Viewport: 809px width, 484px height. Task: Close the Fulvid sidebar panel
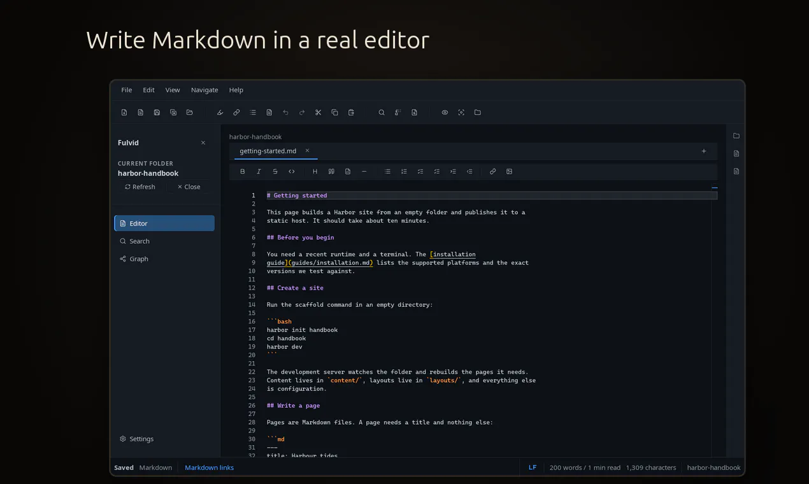click(203, 143)
